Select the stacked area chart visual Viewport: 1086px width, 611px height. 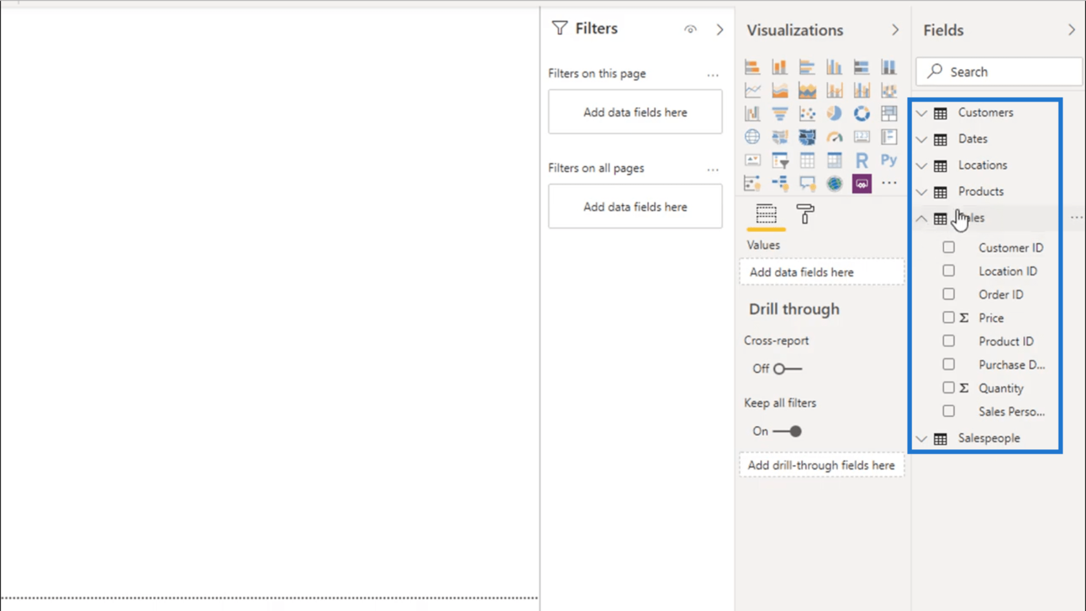tap(807, 91)
